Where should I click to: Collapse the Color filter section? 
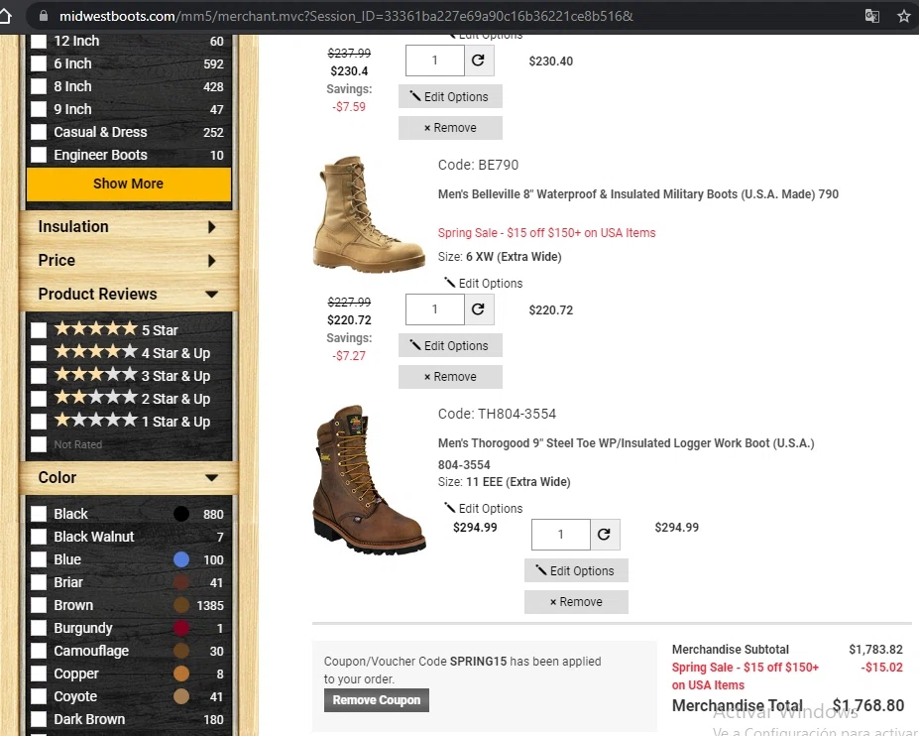(128, 477)
